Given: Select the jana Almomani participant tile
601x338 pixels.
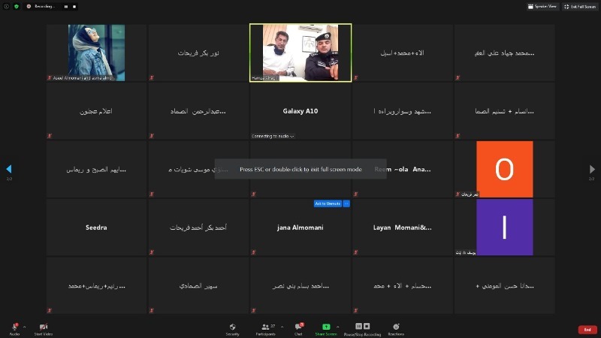Looking at the screenshot, I should coord(300,228).
